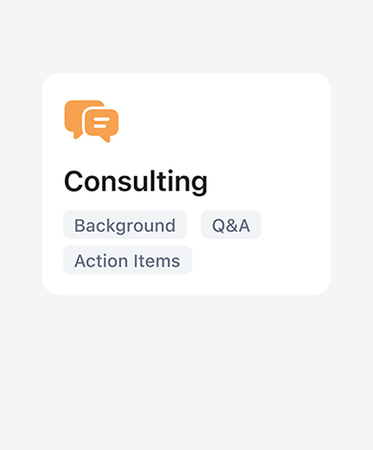
Task: Click the word Background in its chip
Action: [124, 225]
